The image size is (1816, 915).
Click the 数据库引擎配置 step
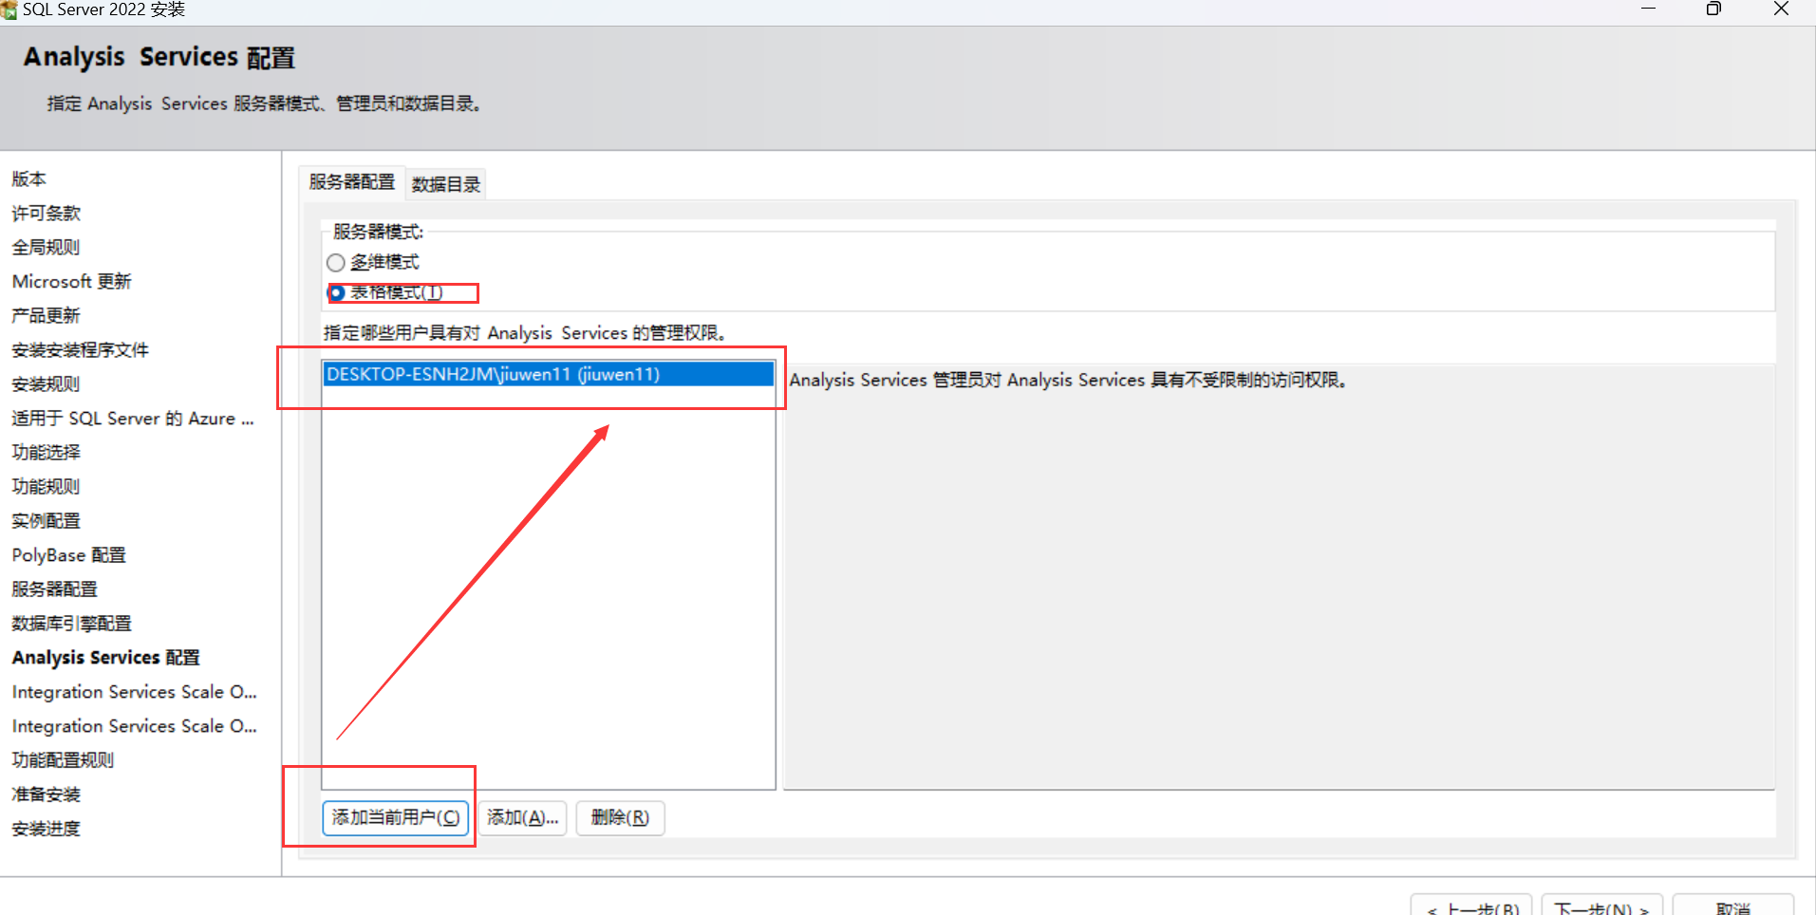coord(71,623)
